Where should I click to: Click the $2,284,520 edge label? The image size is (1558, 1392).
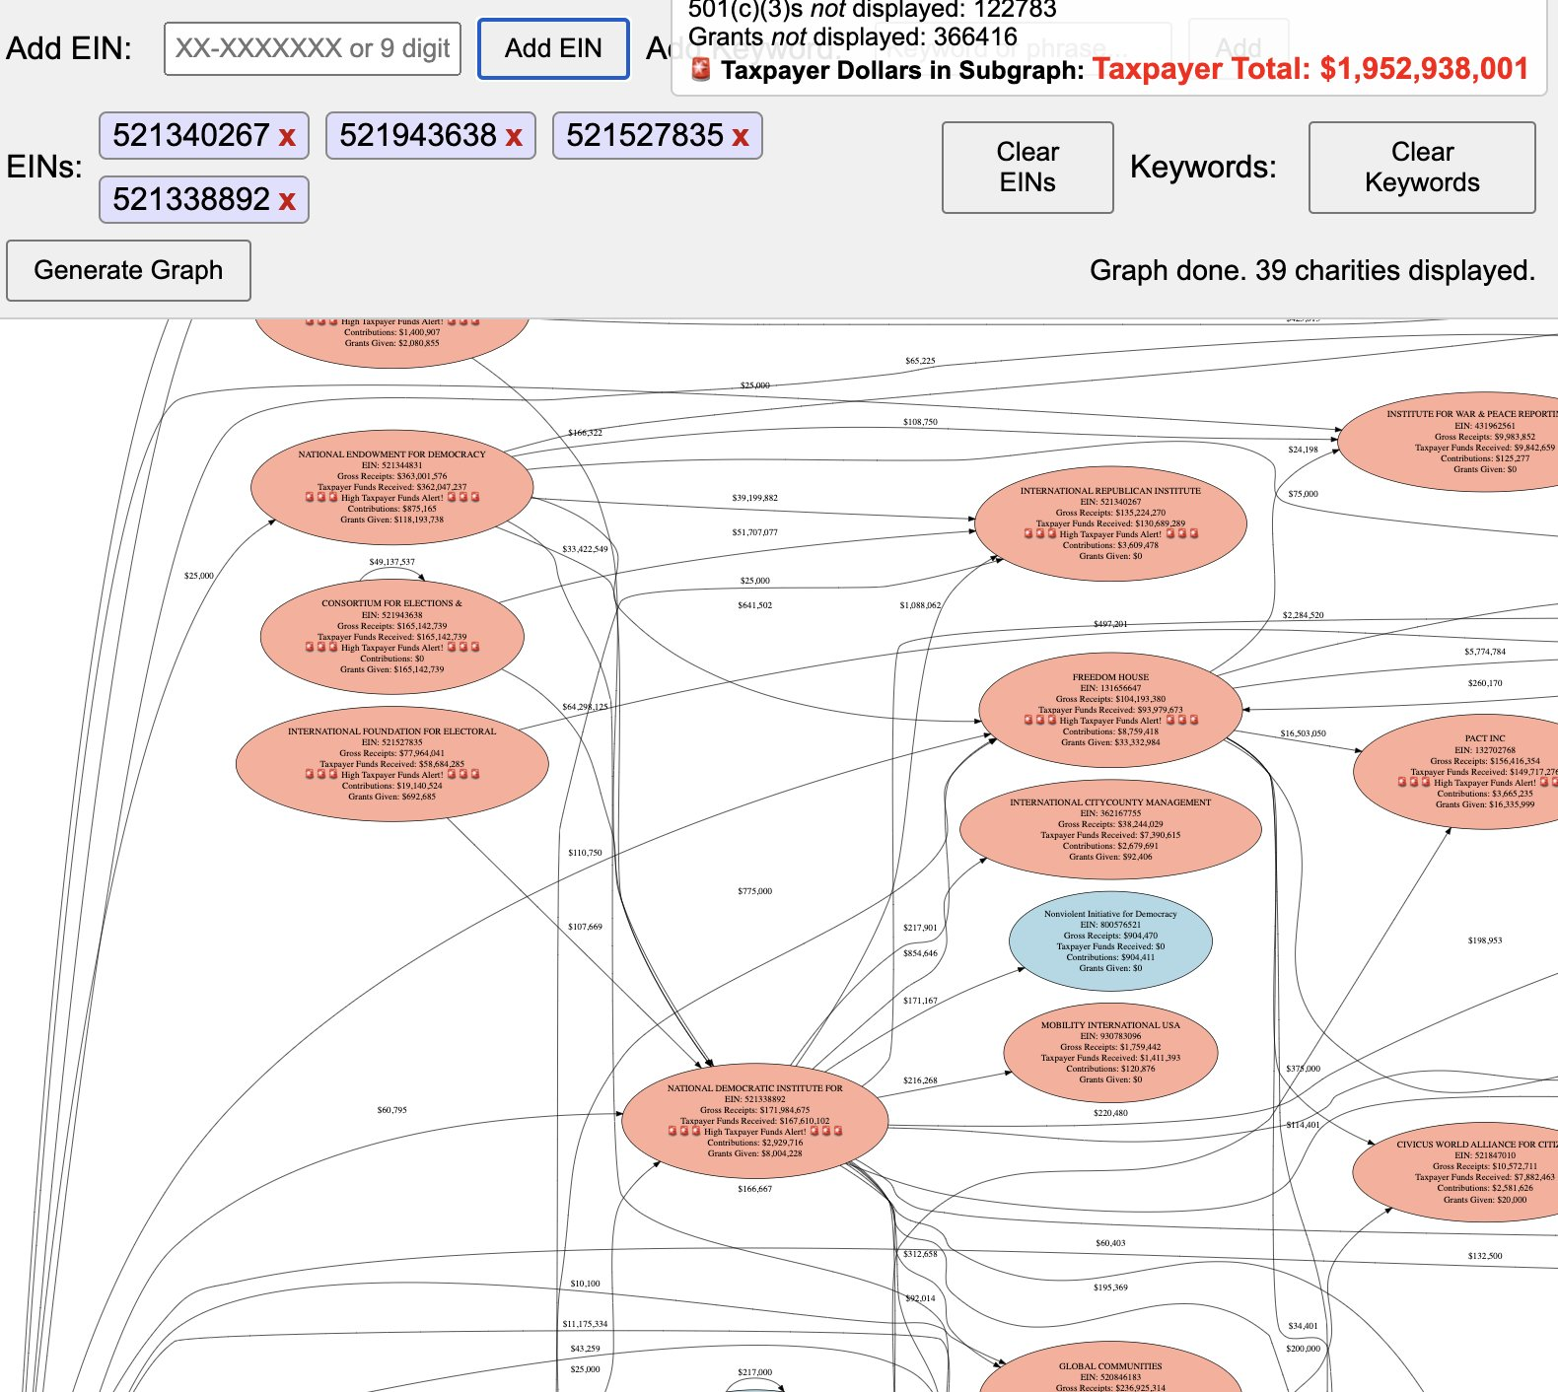click(x=1303, y=615)
